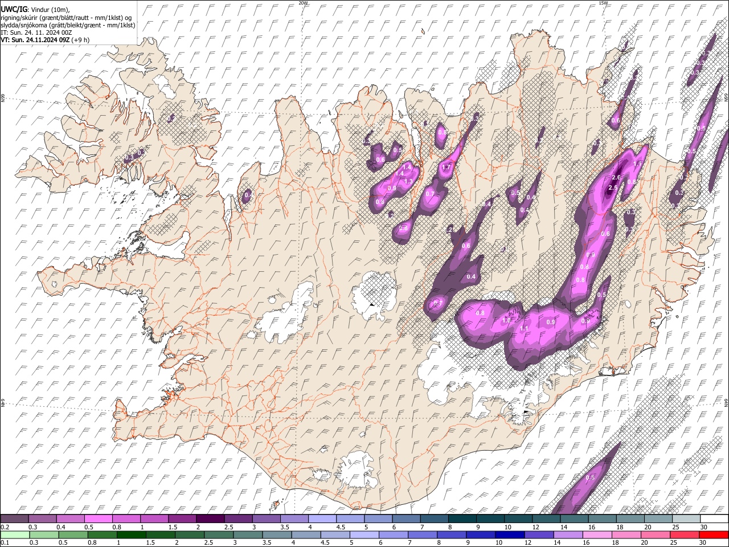This screenshot has height=547, width=729.
Task: Click the 'VT: Sun. 24.11.2024 09Z (+9 h)' line
Action: point(45,40)
